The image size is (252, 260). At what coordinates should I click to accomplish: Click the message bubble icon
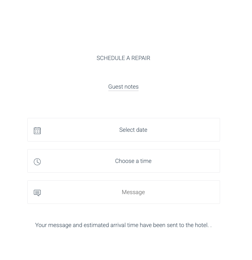37,193
